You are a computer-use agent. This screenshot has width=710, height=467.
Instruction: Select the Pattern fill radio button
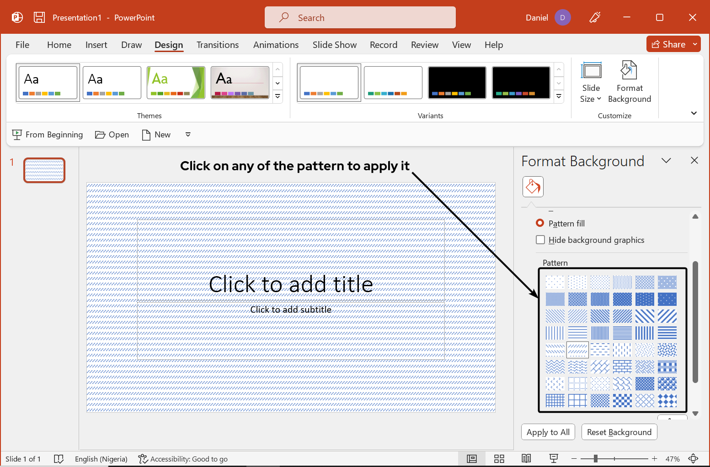(x=540, y=223)
